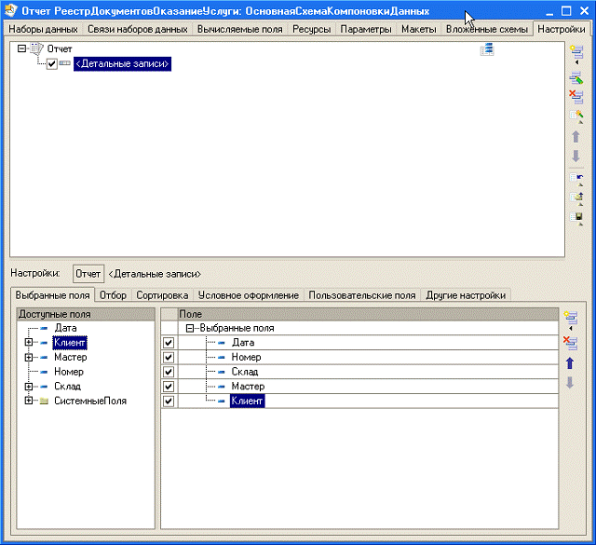Collapse the Выбранные поля group
This screenshot has width=596, height=545.
click(x=190, y=329)
